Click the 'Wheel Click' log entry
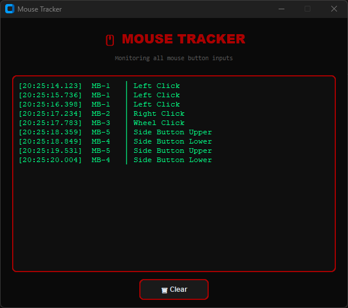 click(x=159, y=123)
